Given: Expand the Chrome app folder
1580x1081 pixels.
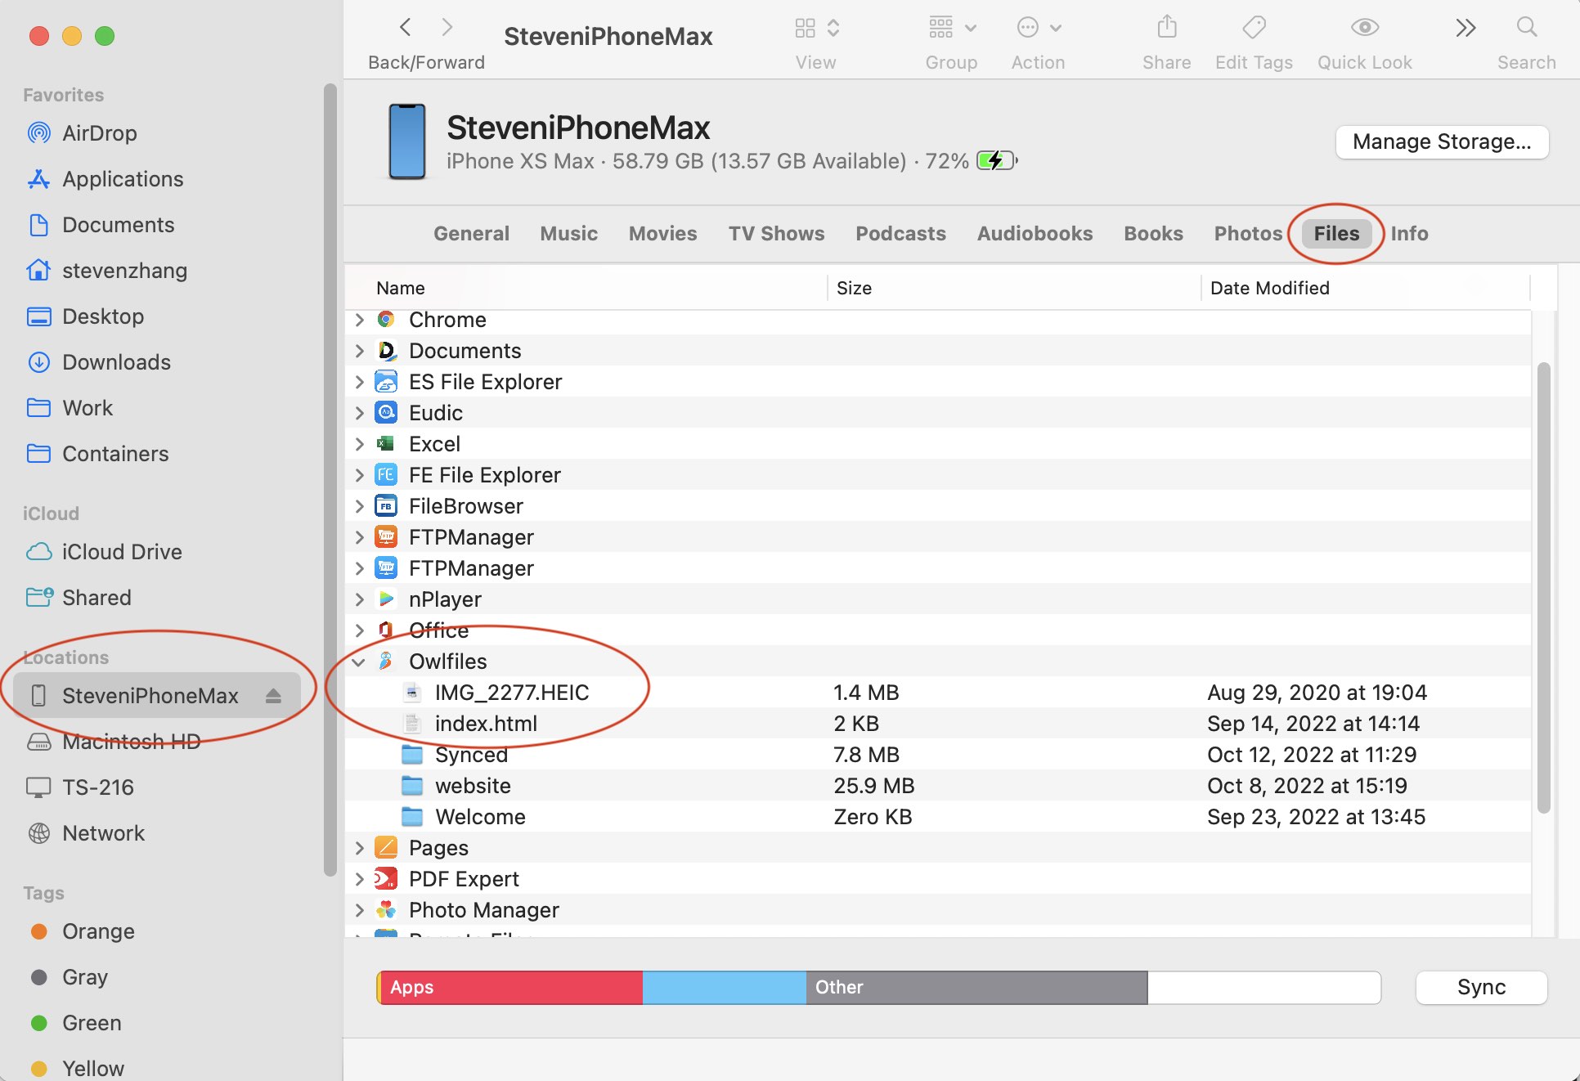Looking at the screenshot, I should point(360,320).
